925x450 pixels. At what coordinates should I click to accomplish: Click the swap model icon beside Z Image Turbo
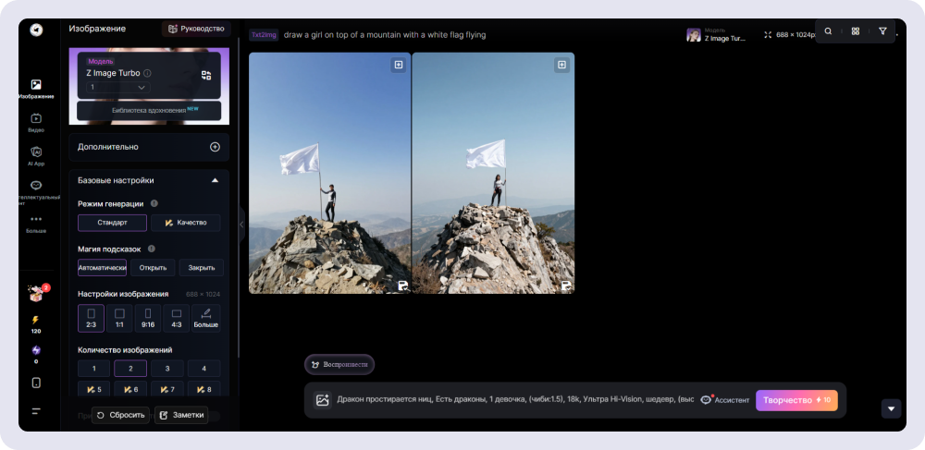[x=206, y=75]
